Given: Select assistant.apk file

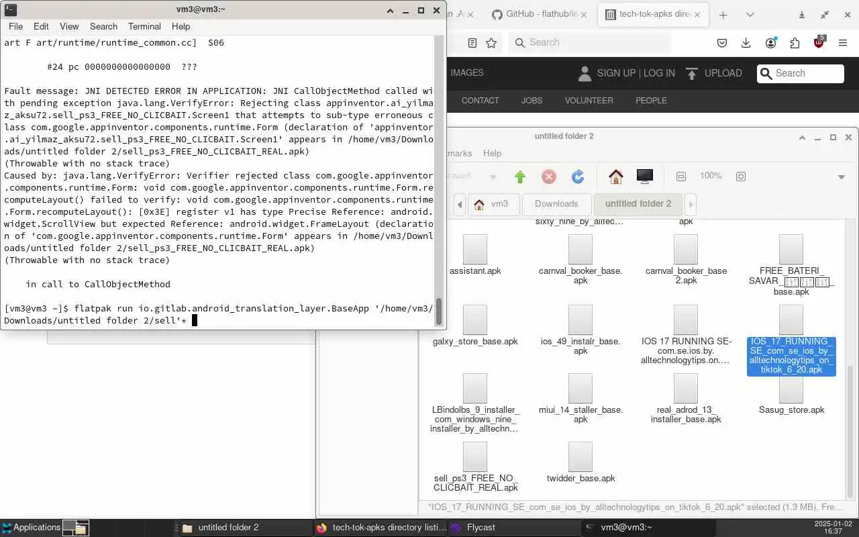Looking at the screenshot, I should (475, 256).
